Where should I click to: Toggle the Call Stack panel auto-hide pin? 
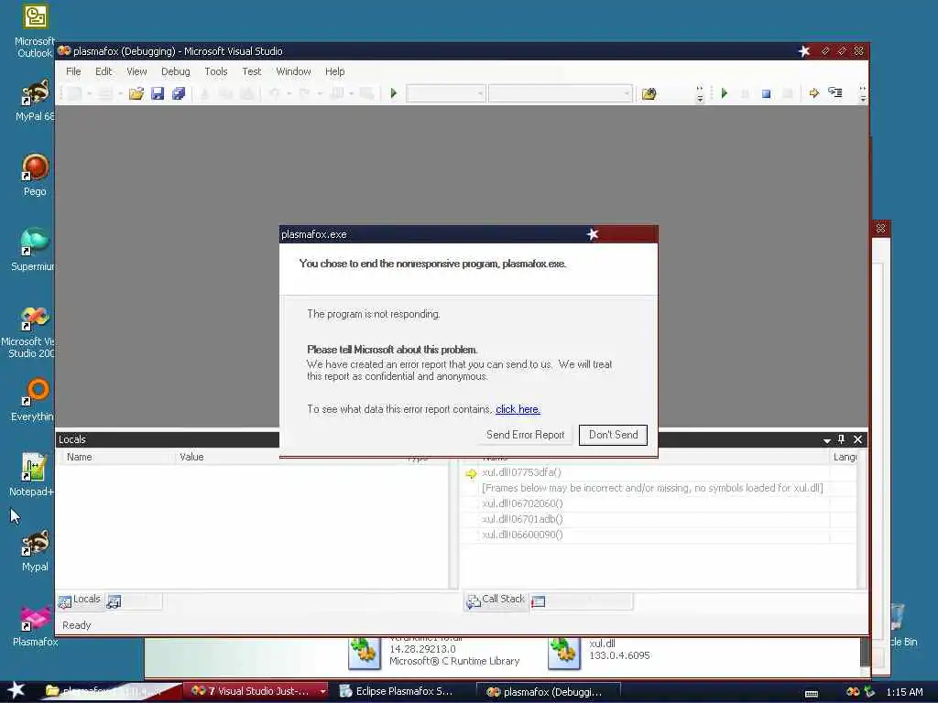(841, 439)
